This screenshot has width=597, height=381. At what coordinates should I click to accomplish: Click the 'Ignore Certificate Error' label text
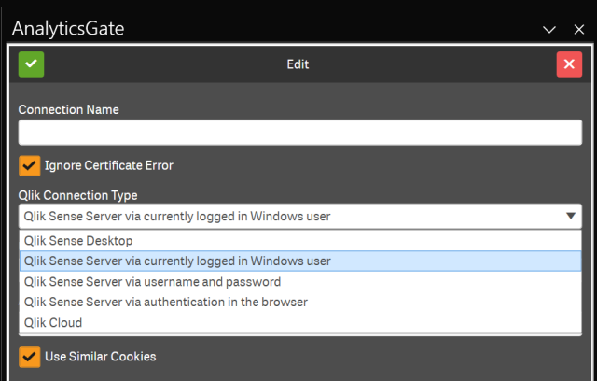(x=109, y=165)
